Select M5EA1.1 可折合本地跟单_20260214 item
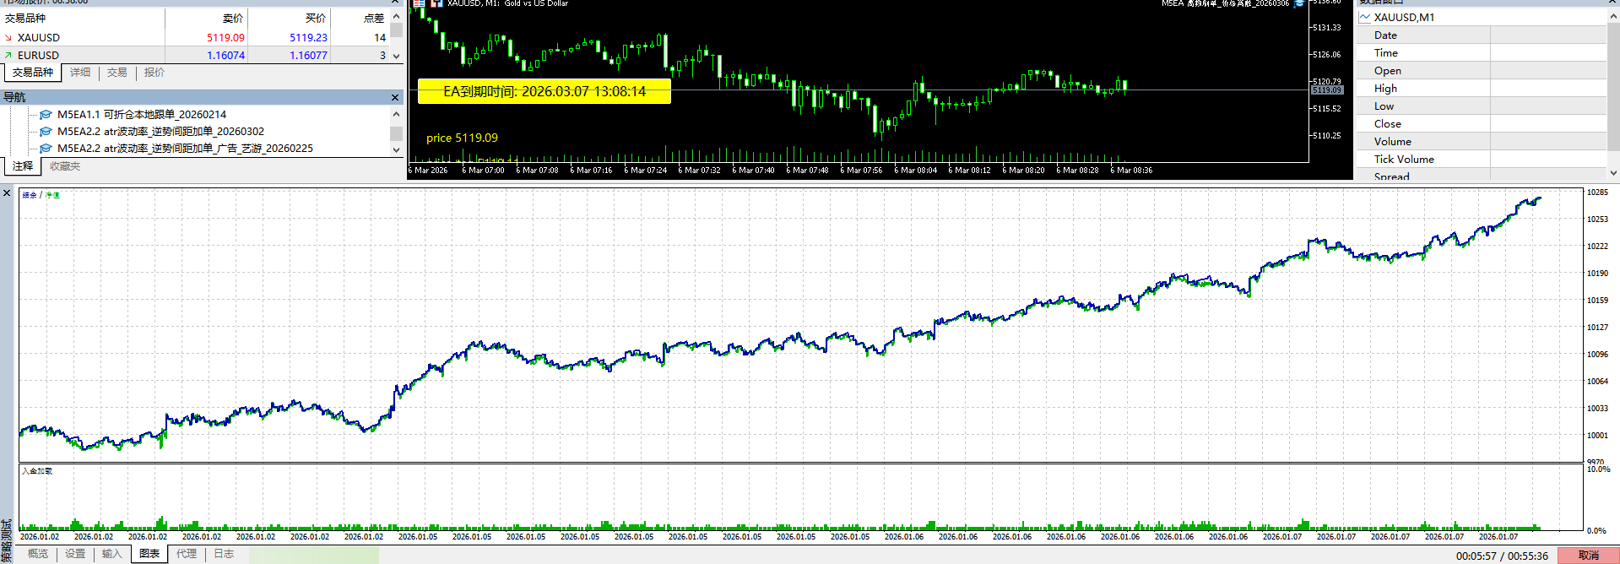The image size is (1620, 564). click(x=142, y=115)
